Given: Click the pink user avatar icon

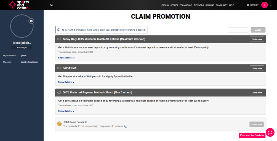Looking at the screenshot, I should coord(265,5).
